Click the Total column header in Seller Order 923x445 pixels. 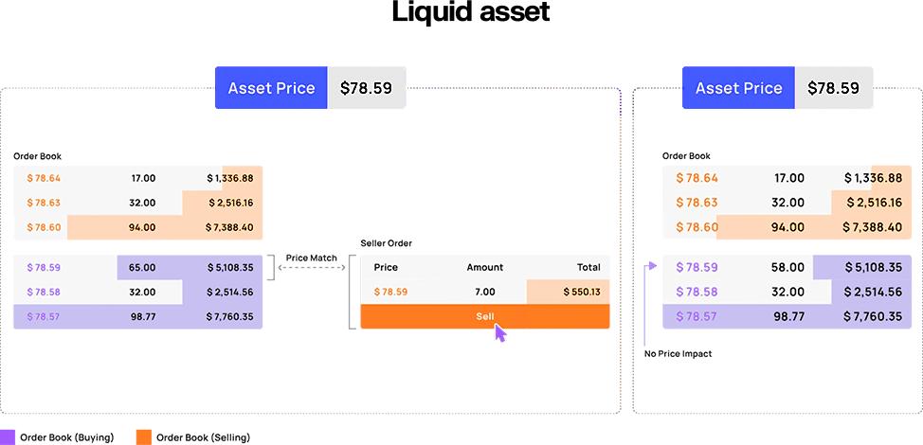click(x=588, y=267)
